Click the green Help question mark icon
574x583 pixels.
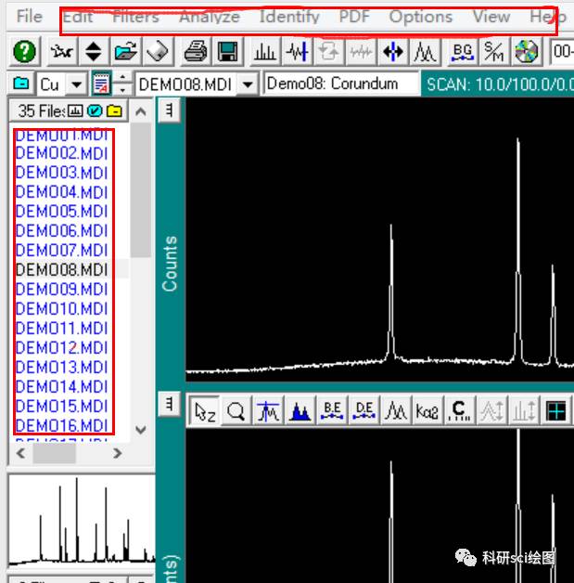pyautogui.click(x=25, y=52)
